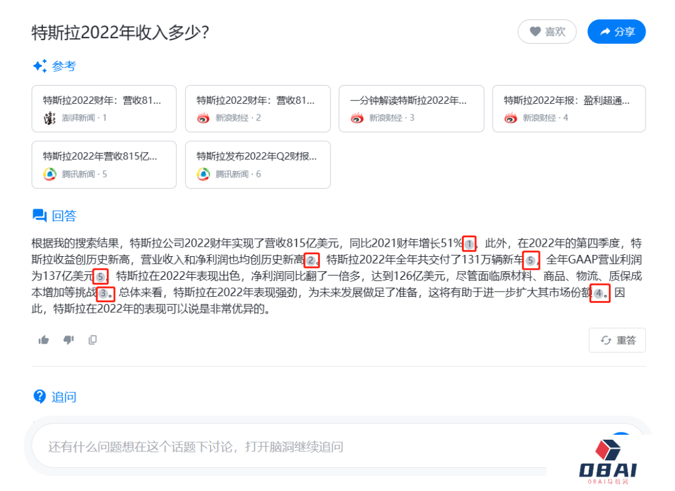
Task: Click citation marker 2 after 创历史新高
Action: 311,260
